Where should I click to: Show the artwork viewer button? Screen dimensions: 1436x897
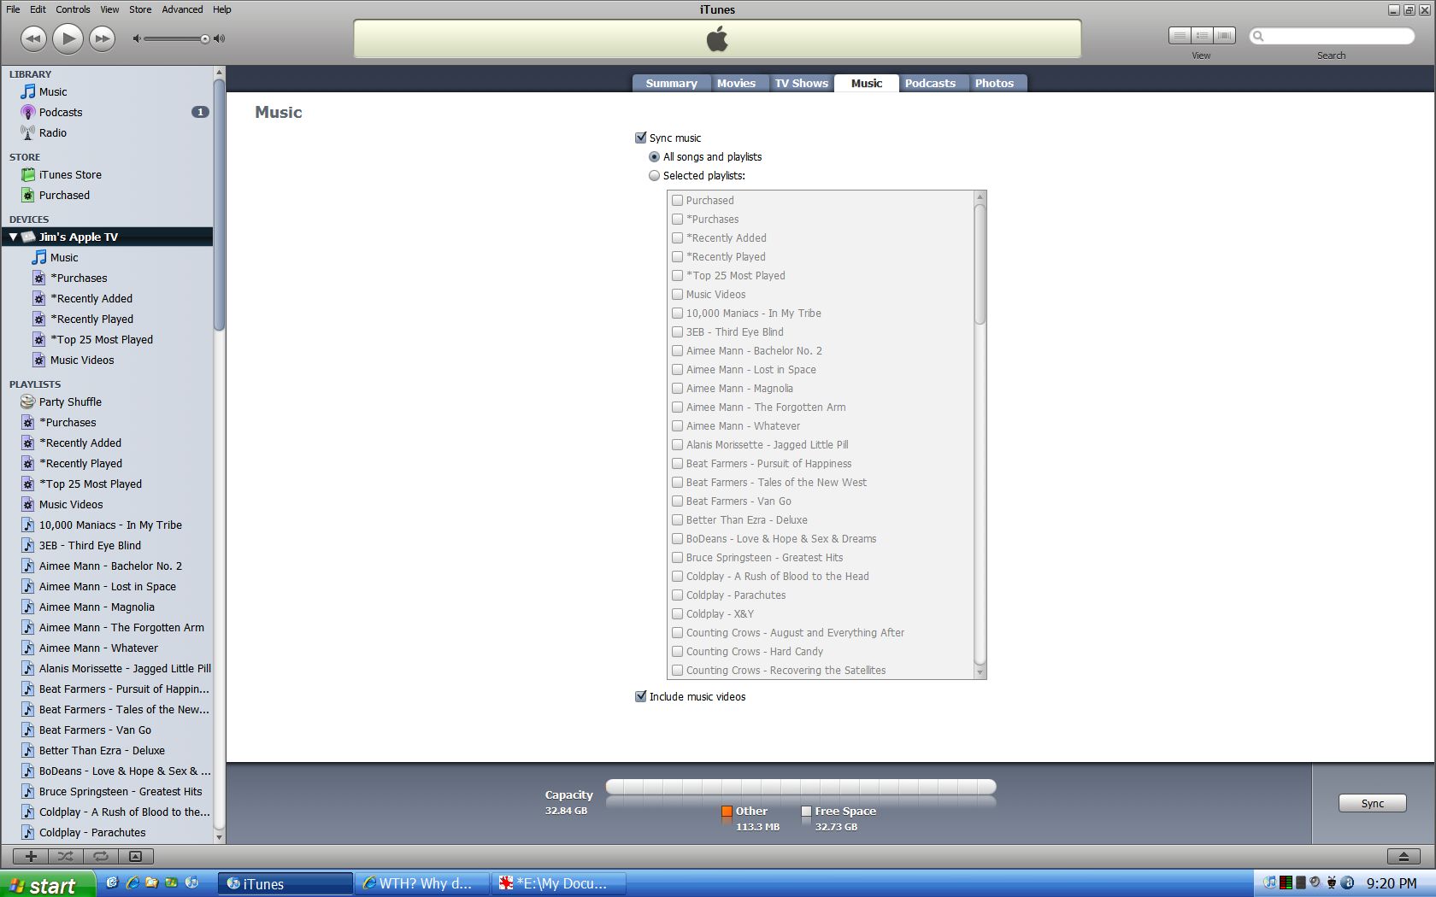(135, 856)
